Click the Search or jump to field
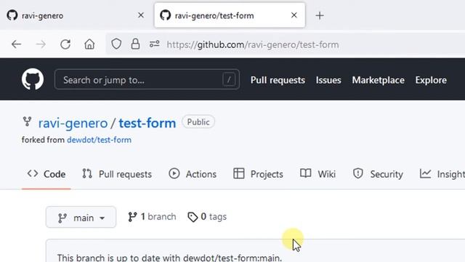The width and height of the screenshot is (465, 262). (147, 79)
